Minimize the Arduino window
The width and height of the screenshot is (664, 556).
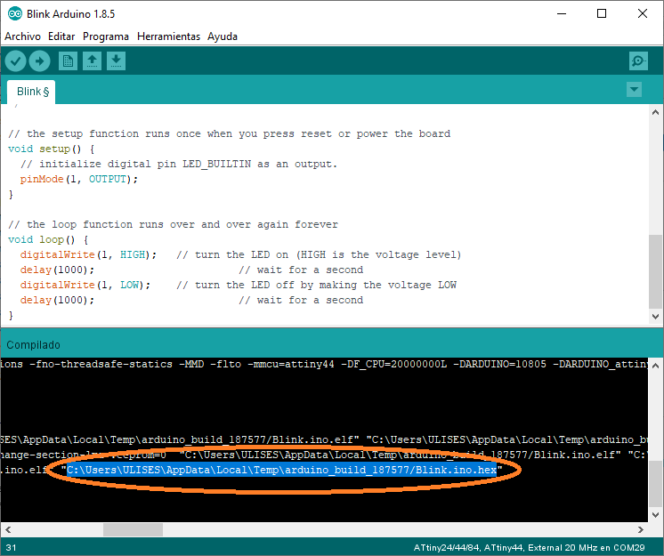click(562, 14)
